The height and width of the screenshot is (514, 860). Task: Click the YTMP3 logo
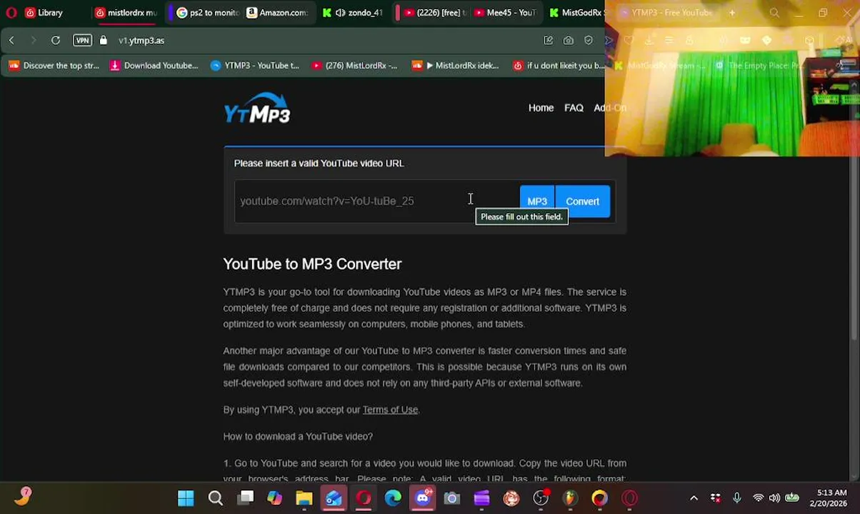[257, 109]
